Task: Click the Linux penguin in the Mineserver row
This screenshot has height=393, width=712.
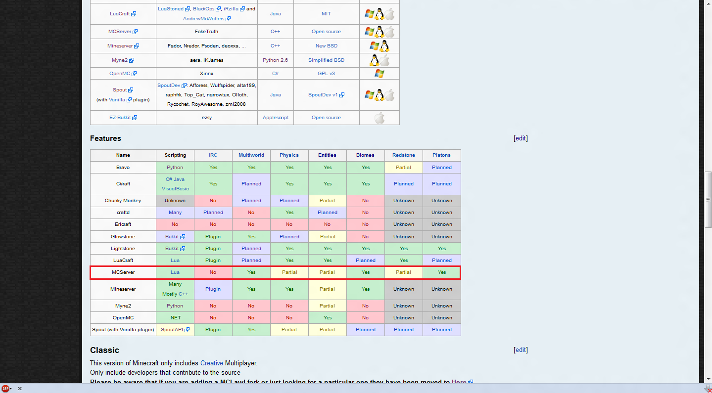Action: (x=384, y=46)
